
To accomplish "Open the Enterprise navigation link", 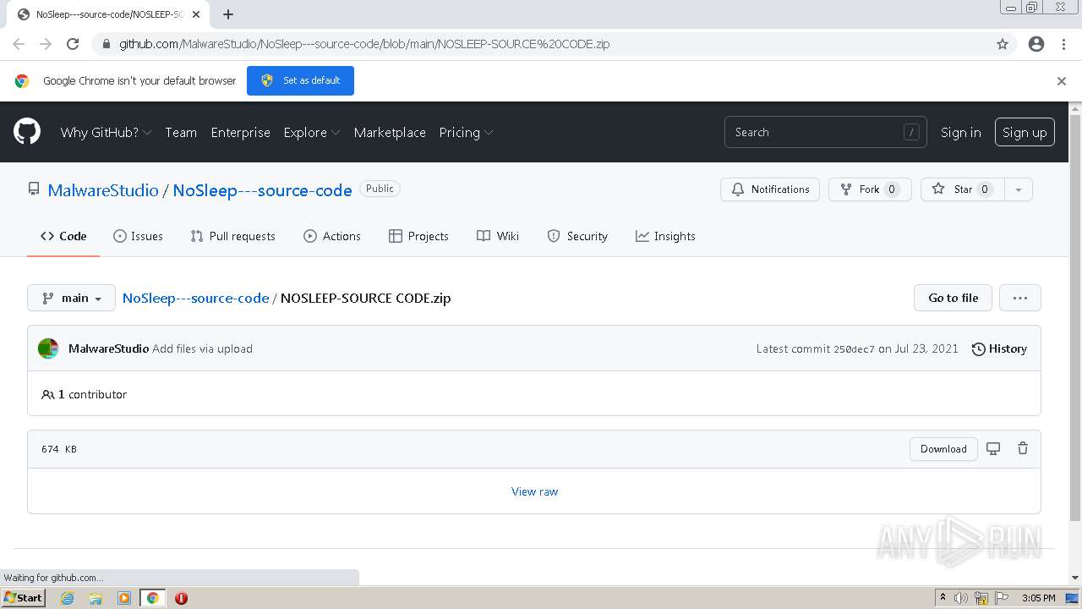I will coord(241,132).
